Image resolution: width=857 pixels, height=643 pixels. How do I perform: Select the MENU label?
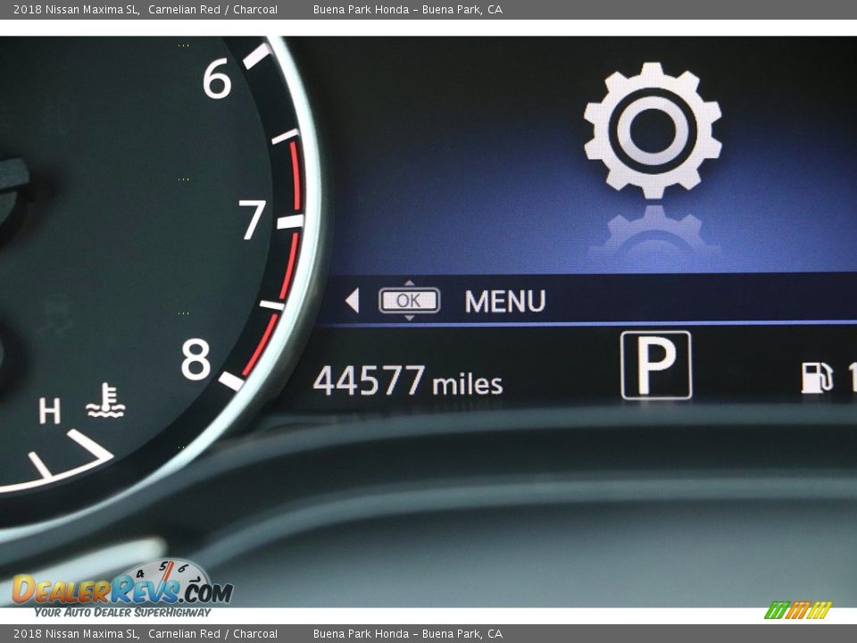tap(505, 301)
